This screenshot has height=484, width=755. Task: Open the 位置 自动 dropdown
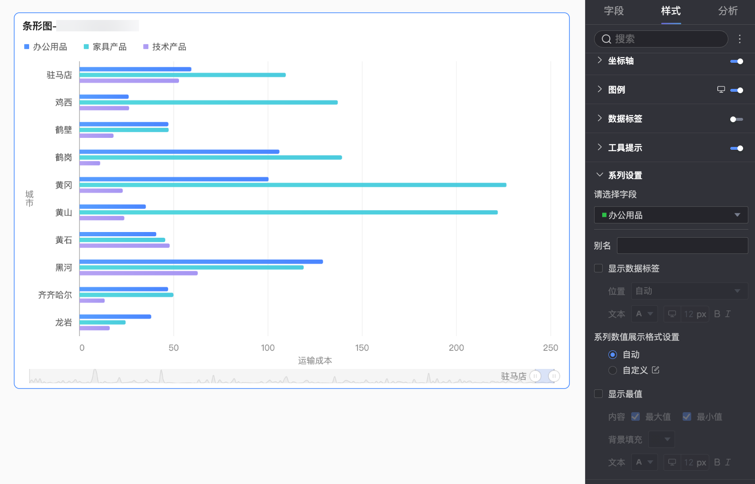689,291
